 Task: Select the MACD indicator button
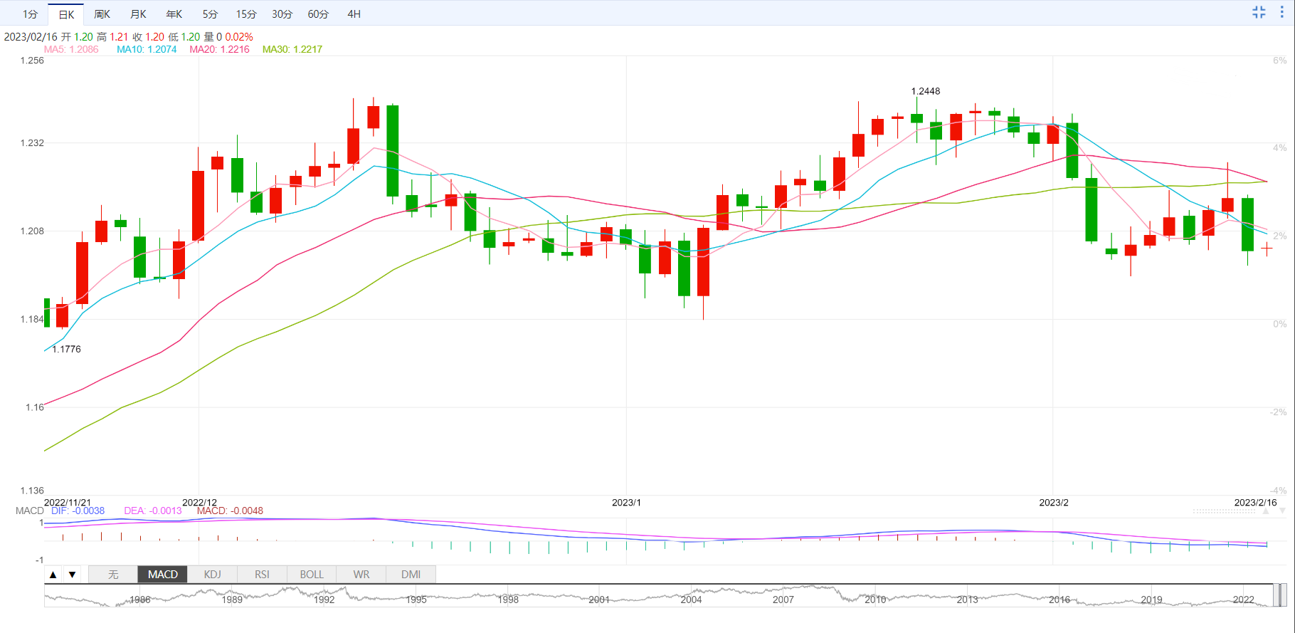click(163, 575)
